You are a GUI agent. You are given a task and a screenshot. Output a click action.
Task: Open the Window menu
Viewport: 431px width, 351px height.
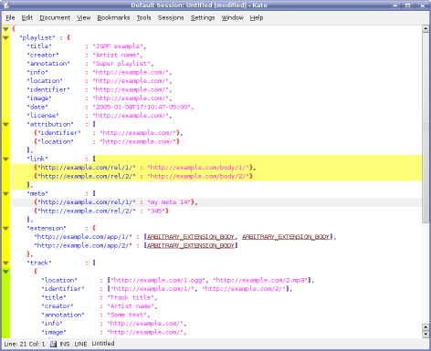(232, 17)
